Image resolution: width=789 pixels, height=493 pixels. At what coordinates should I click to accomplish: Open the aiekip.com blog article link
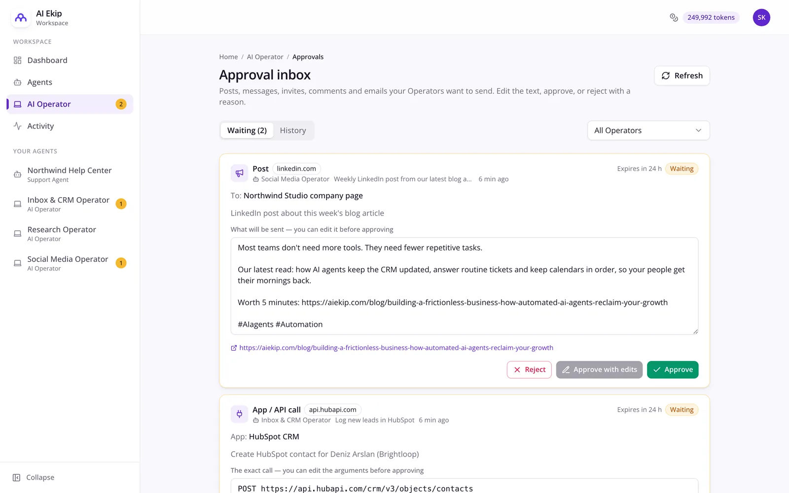pos(396,348)
